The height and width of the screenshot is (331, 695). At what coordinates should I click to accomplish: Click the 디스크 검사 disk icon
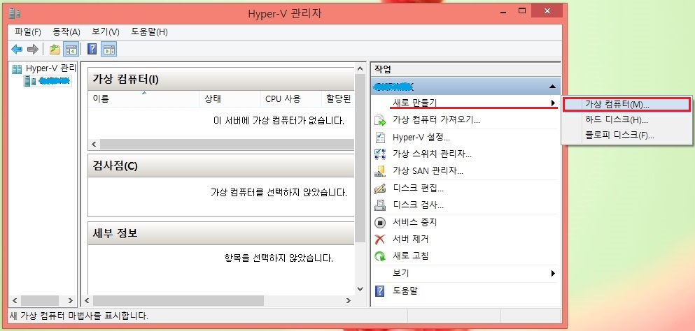pyautogui.click(x=380, y=205)
